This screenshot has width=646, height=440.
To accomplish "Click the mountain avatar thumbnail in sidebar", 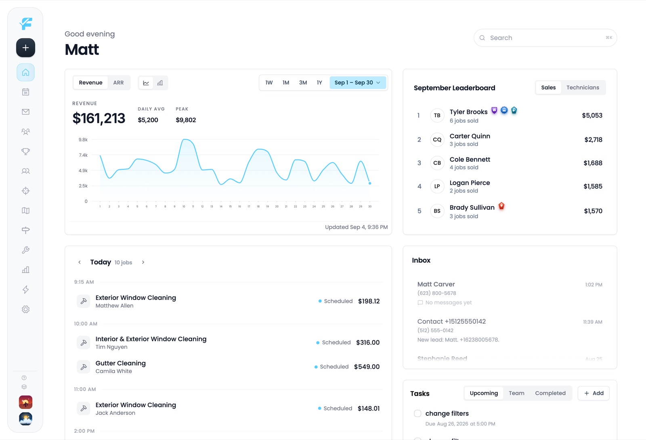I will [x=25, y=419].
